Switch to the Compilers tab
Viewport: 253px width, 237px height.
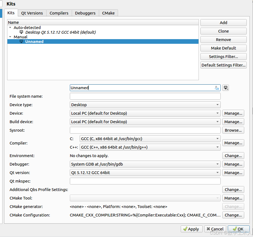tap(59, 13)
